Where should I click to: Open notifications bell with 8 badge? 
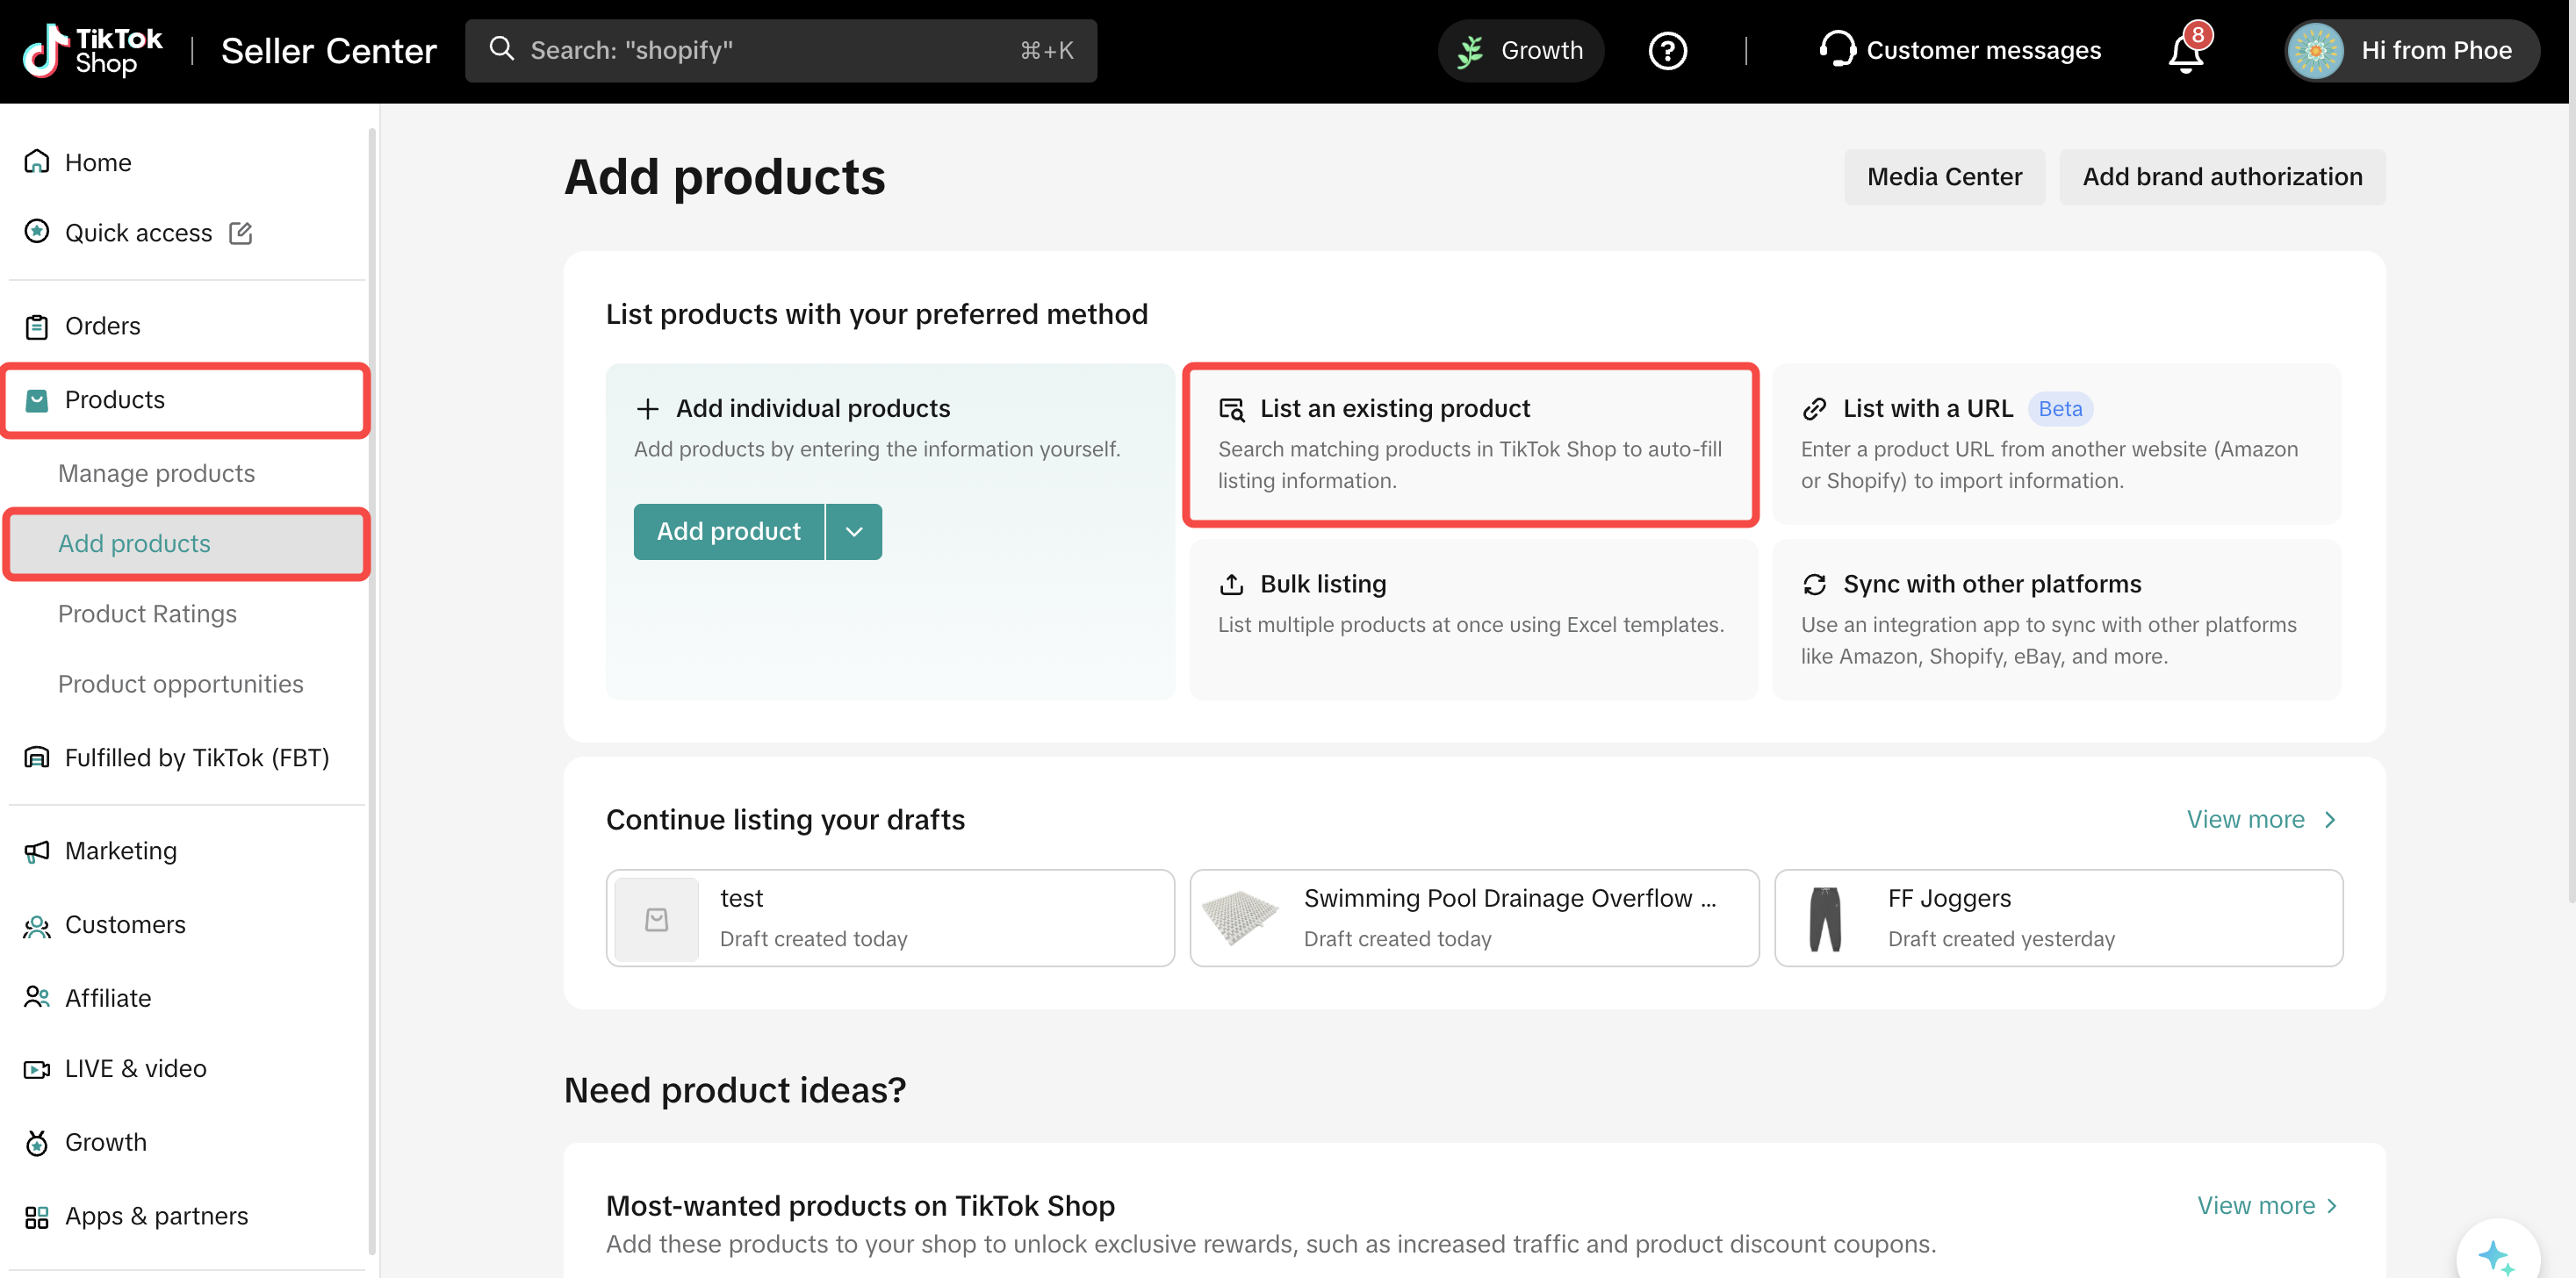(2186, 51)
